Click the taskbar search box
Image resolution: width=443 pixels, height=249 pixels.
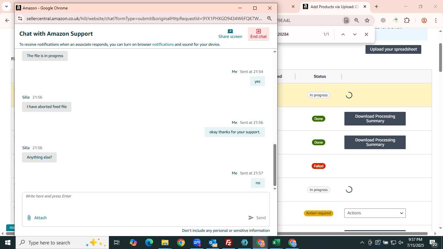62,243
